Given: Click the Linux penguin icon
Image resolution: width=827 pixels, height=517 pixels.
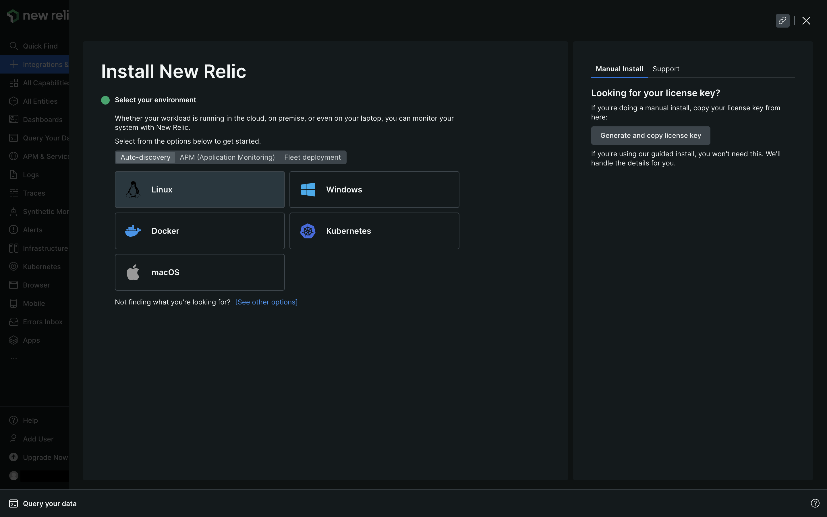Looking at the screenshot, I should pos(133,190).
